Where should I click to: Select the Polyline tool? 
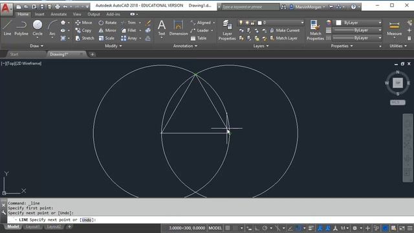click(x=21, y=28)
